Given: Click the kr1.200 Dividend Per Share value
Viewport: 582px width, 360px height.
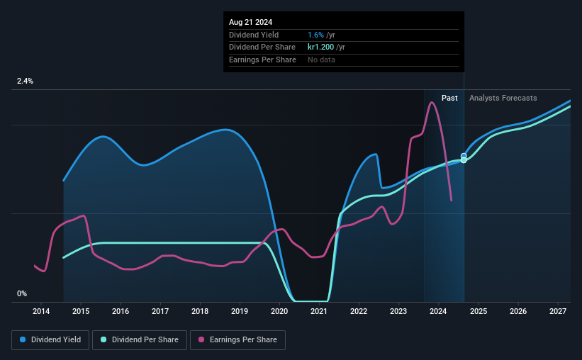Looking at the screenshot, I should (320, 47).
